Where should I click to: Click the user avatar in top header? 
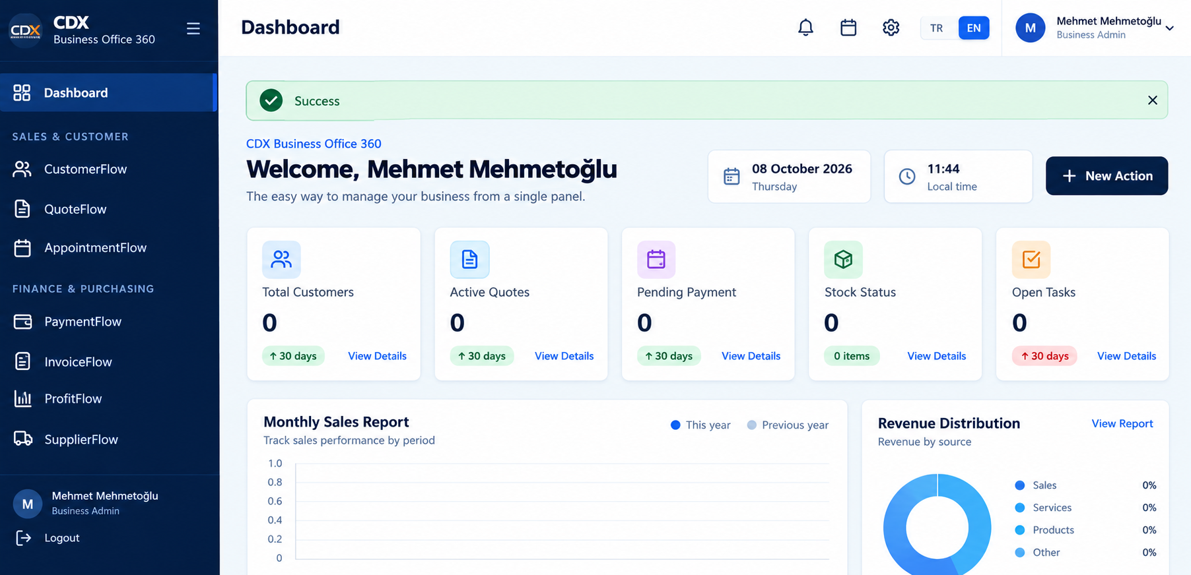click(x=1031, y=28)
